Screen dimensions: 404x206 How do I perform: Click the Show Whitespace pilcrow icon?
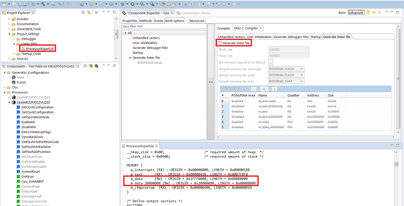pyautogui.click(x=191, y=4)
